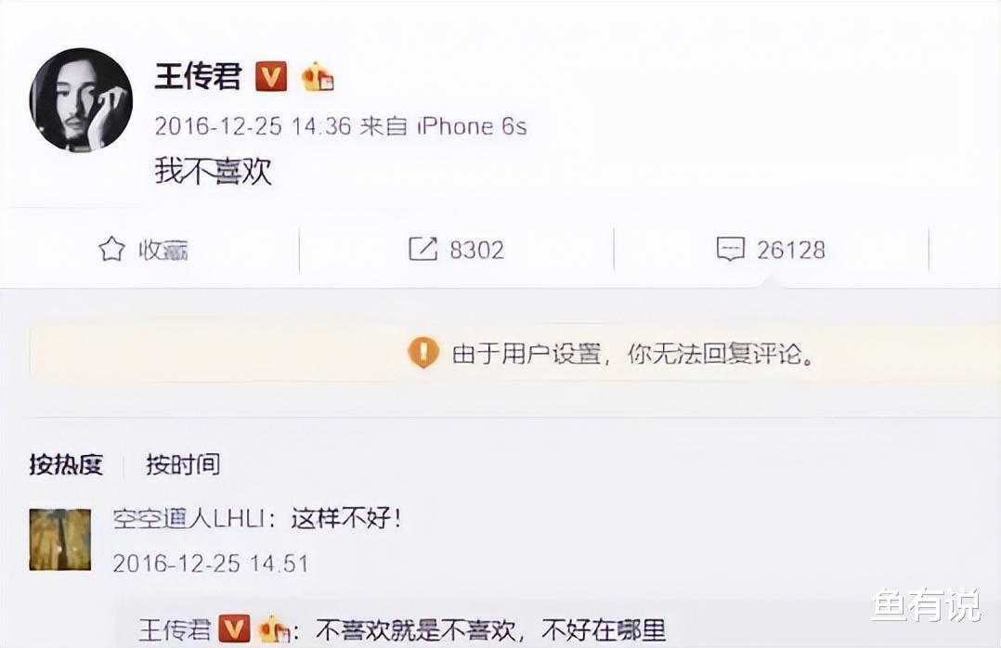The width and height of the screenshot is (1001, 648).
Task: Sort comments by 按热度
Action: (66, 464)
